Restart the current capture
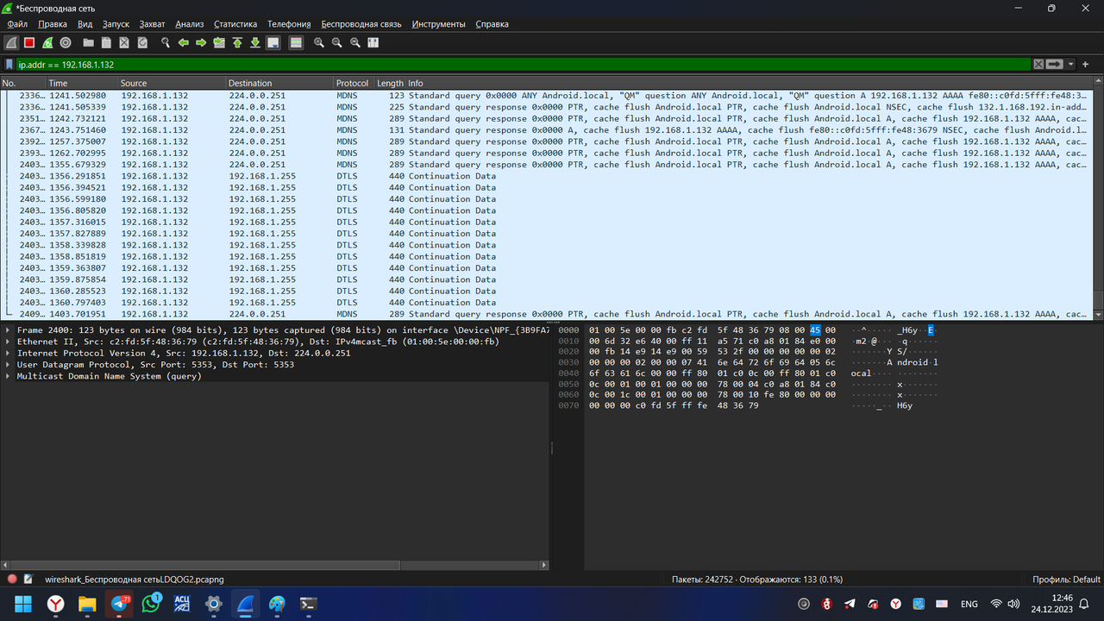Image resolution: width=1104 pixels, height=621 pixels. (47, 42)
